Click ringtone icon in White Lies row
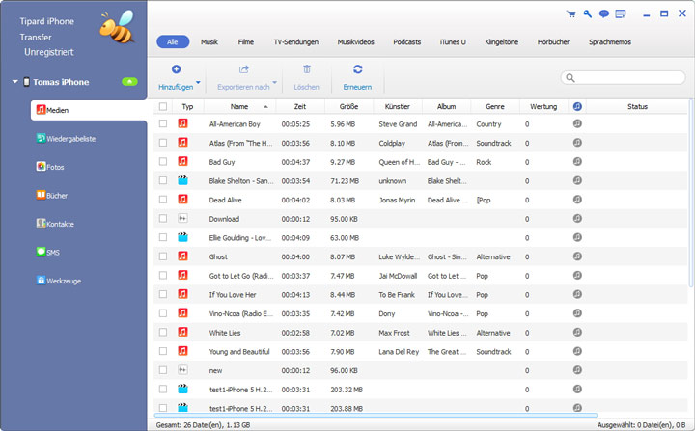Screen dimensions: 695x431 (577, 332)
